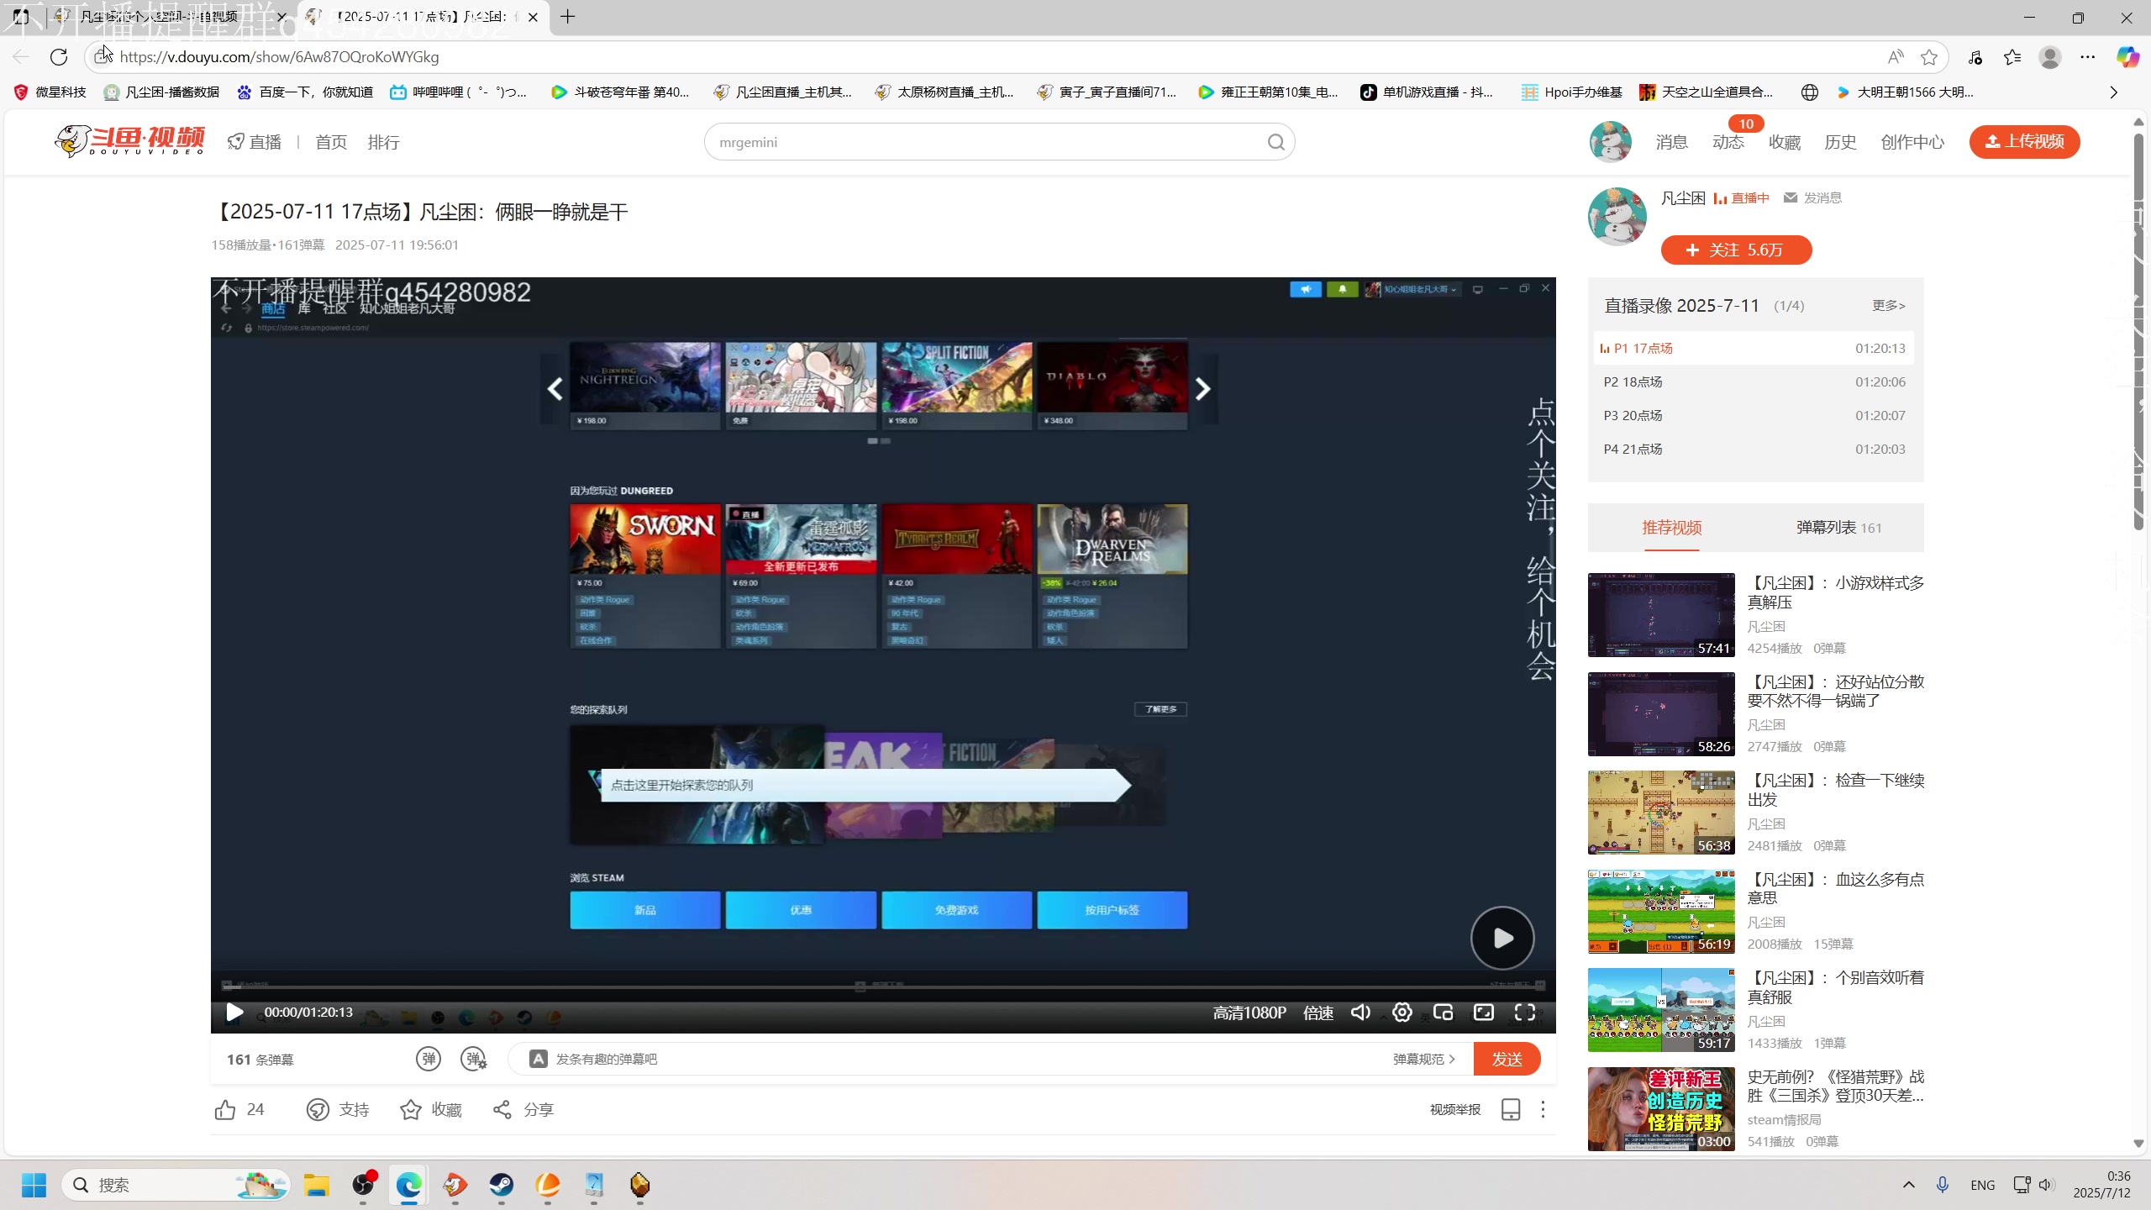
Task: Open the 倍速 playback speed menu
Action: [1318, 1013]
